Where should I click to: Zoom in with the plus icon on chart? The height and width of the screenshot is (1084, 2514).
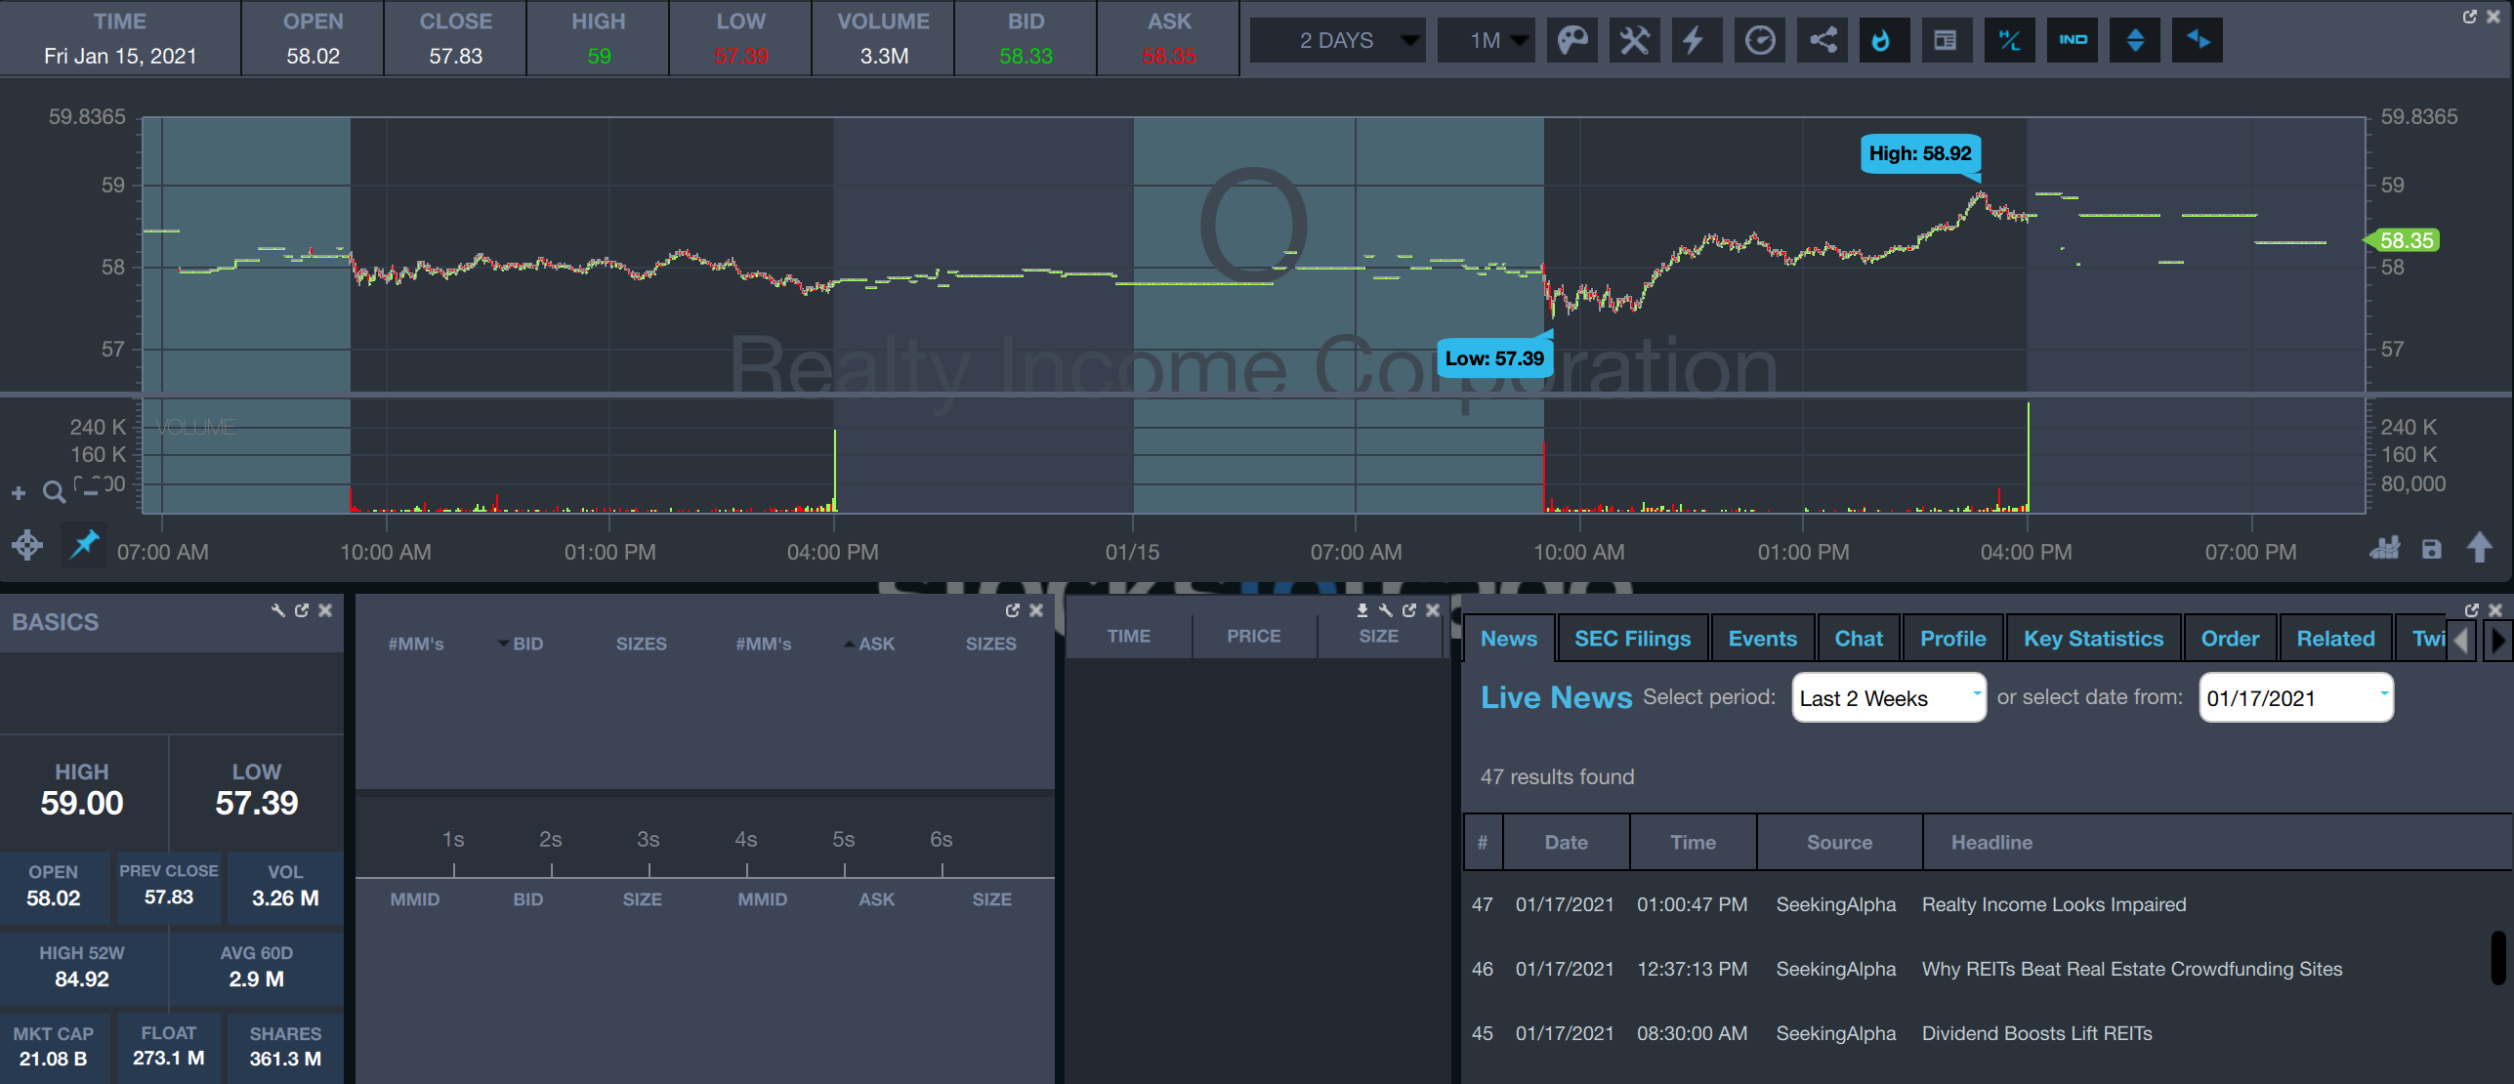(19, 493)
